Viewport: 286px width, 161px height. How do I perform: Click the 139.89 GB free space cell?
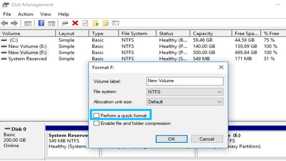(x=246, y=46)
